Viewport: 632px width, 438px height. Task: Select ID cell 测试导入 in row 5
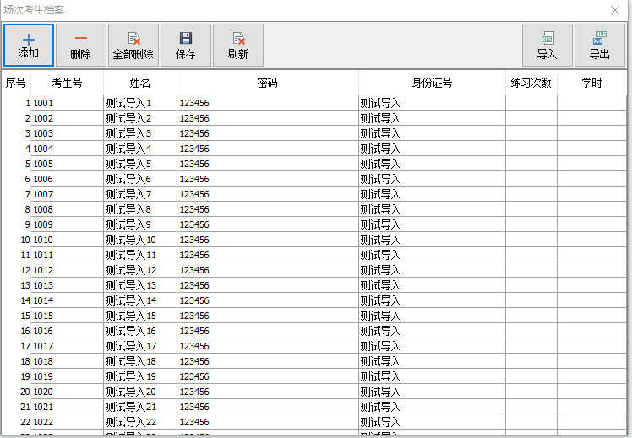coord(432,164)
